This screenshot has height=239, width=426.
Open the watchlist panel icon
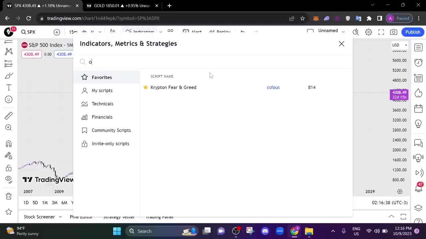click(418, 47)
